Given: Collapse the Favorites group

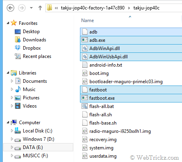Looking at the screenshot, I should tap(8, 23).
